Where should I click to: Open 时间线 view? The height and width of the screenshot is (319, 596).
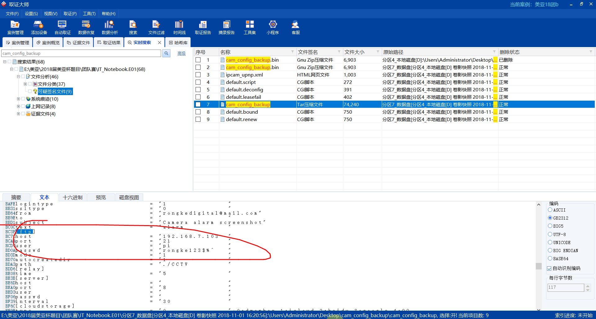(x=179, y=27)
